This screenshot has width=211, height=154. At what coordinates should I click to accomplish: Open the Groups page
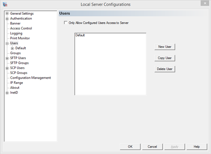tap(15, 53)
